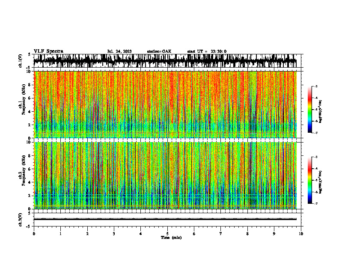The height and width of the screenshot is (262, 339).
Task: Click the "-3" label atop ch.1 color bar
Action: 316,86
